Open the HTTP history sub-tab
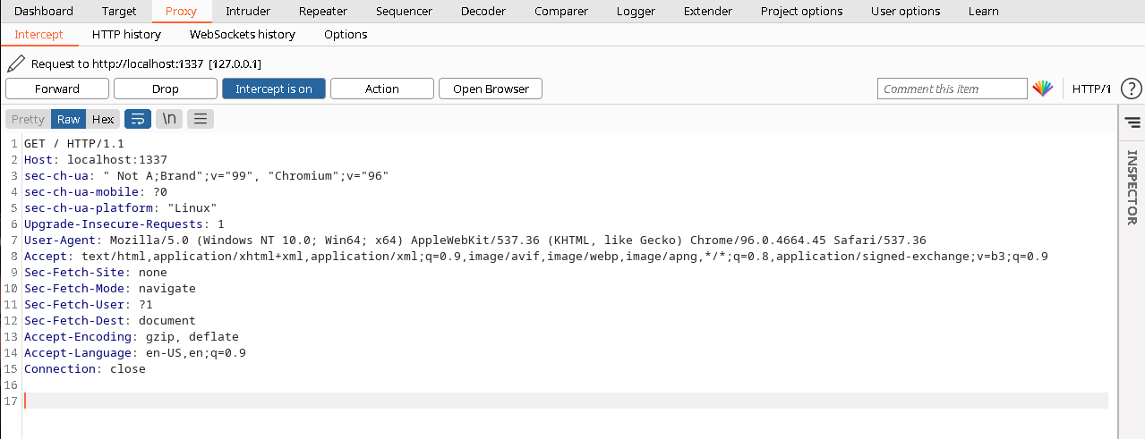Image resolution: width=1145 pixels, height=439 pixels. 126,34
